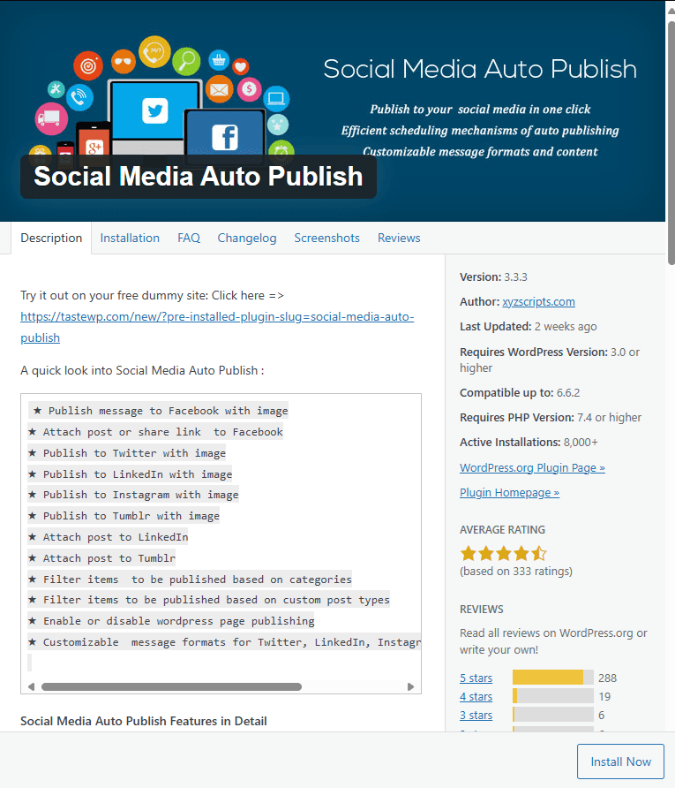
Task: Click the blue shopping basket icon
Action: pyautogui.click(x=219, y=60)
